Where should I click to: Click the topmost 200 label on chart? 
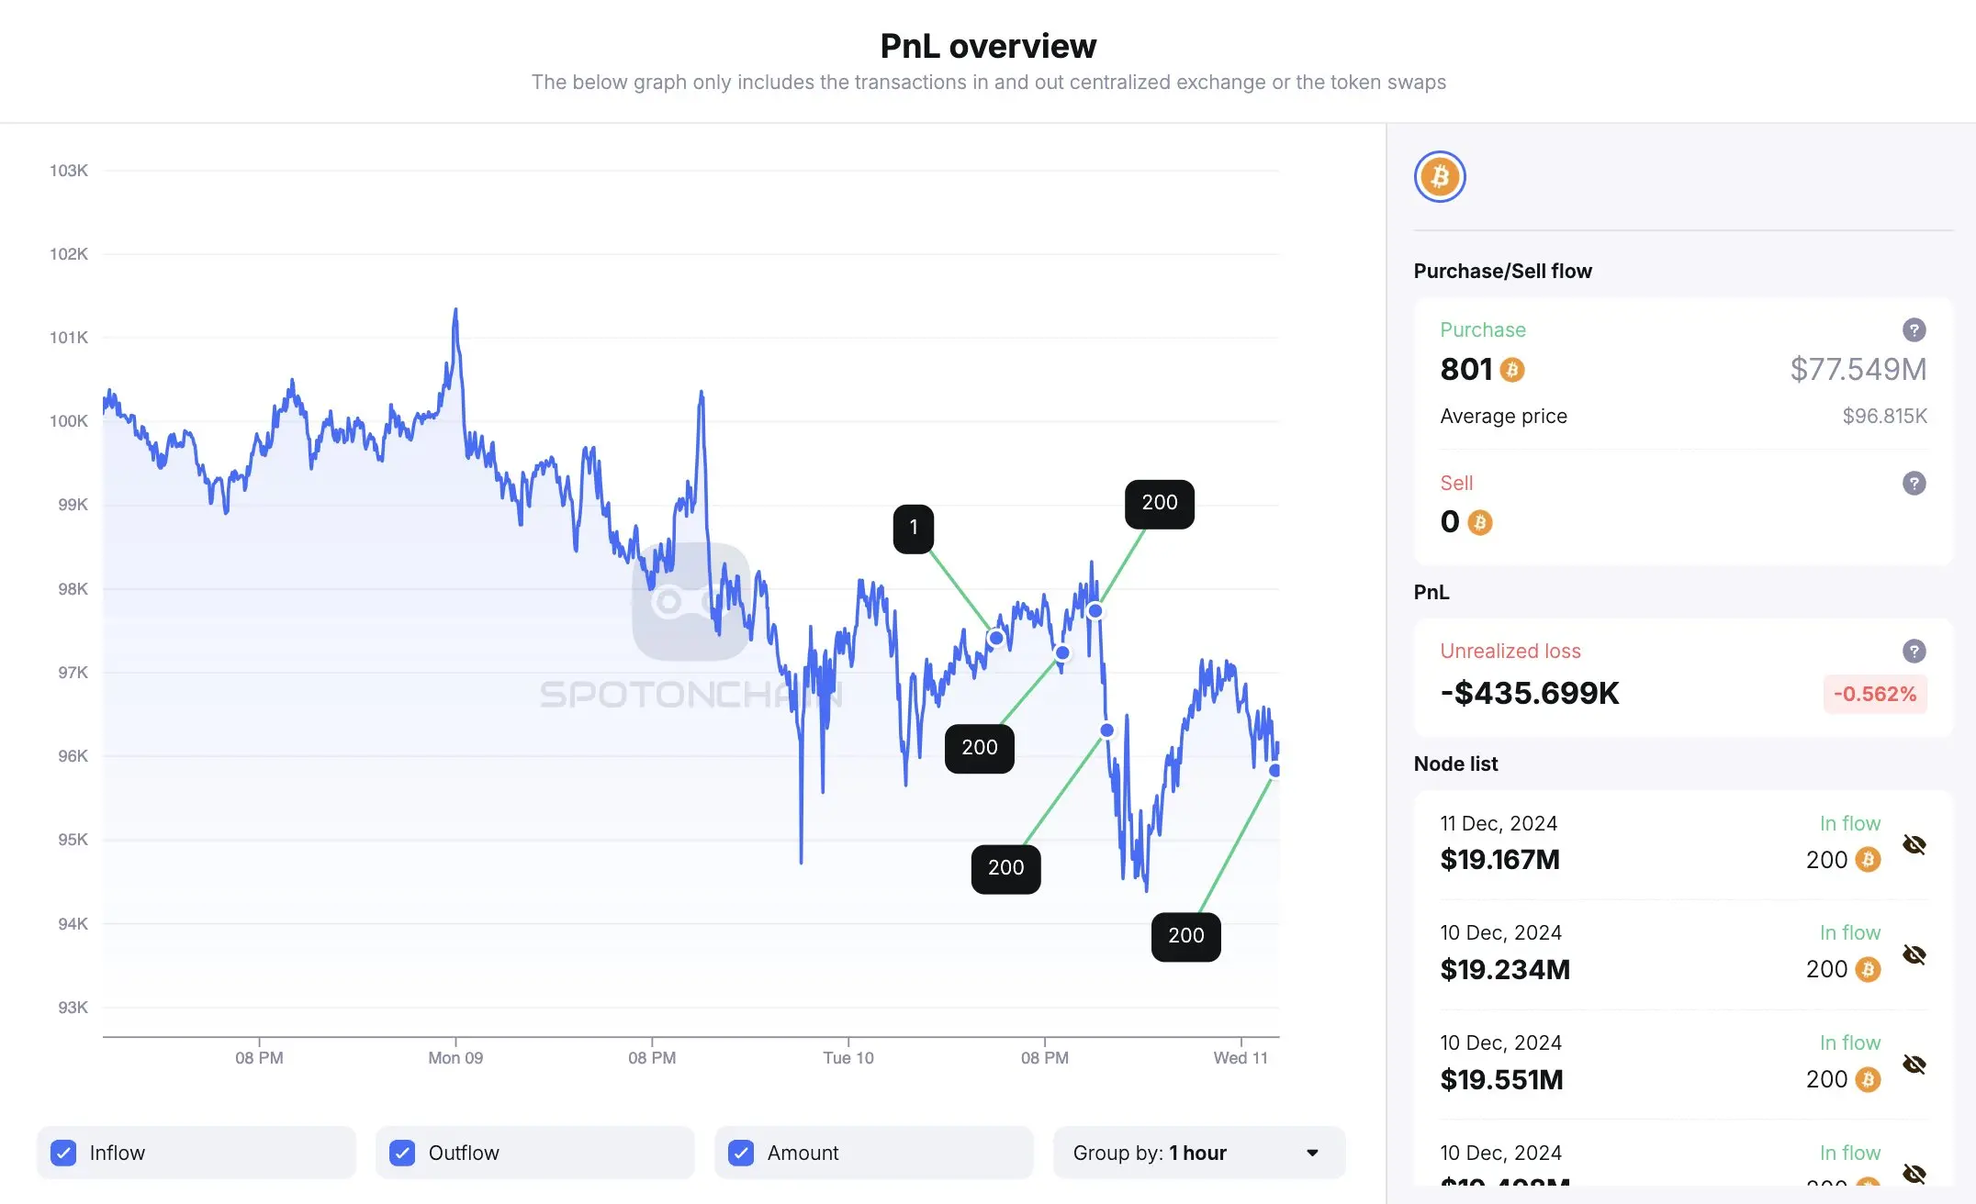pos(1159,504)
